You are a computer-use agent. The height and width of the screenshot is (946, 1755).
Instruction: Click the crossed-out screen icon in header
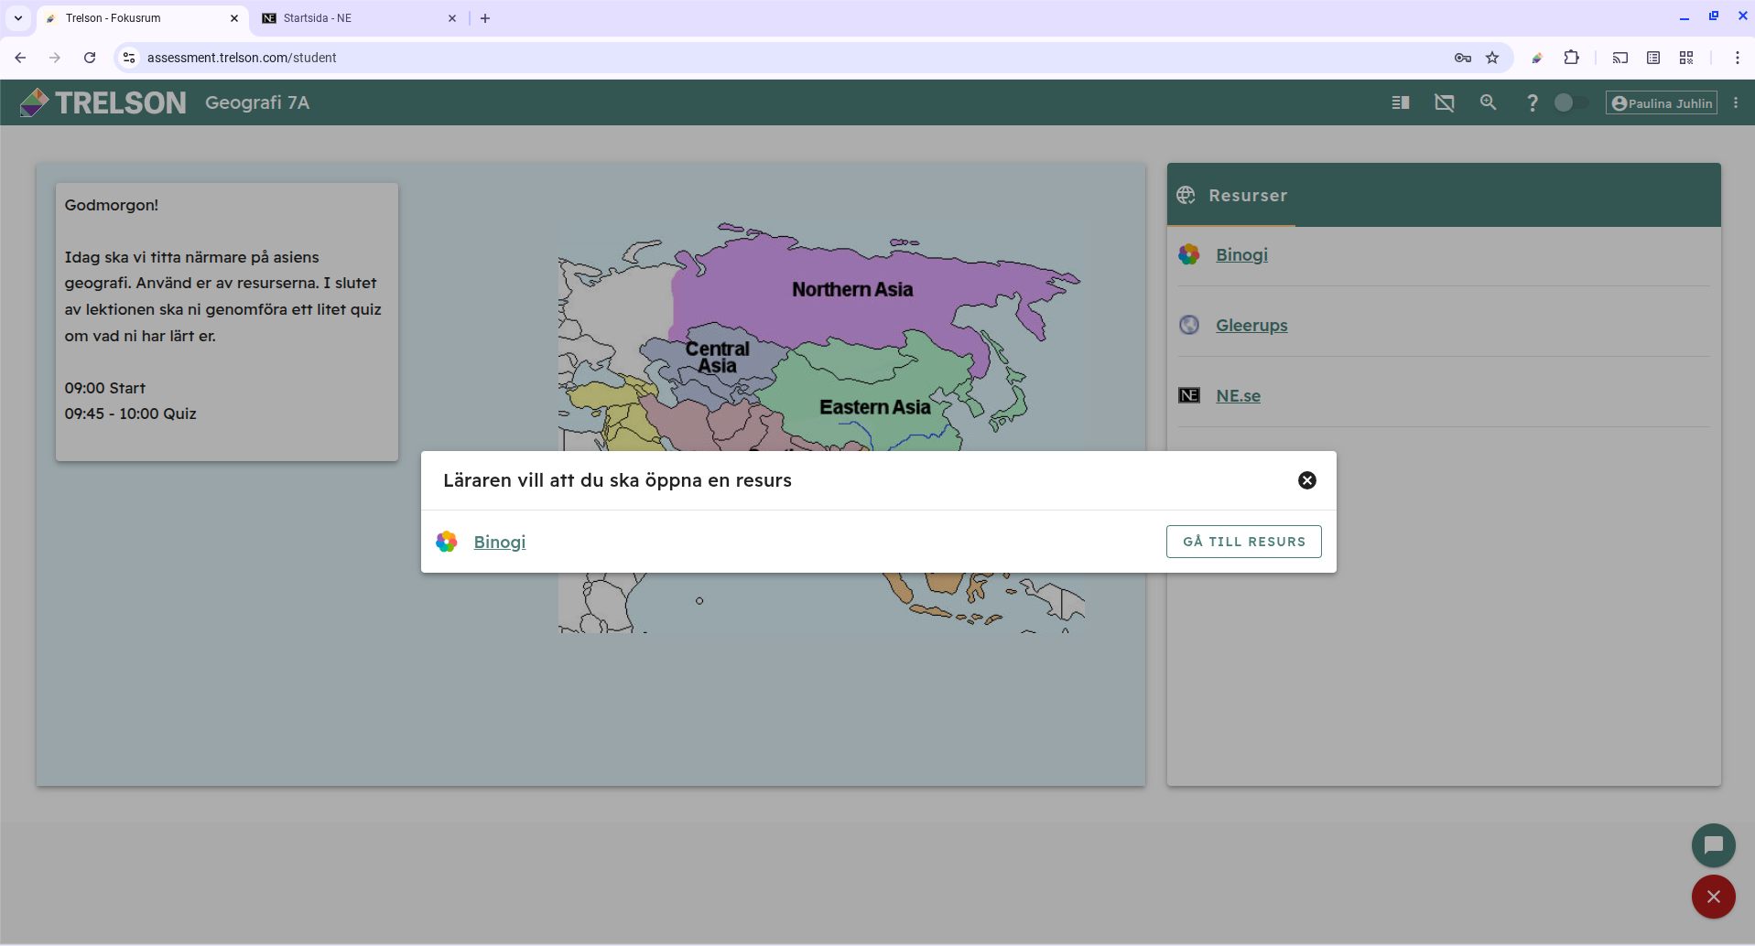pyautogui.click(x=1444, y=102)
